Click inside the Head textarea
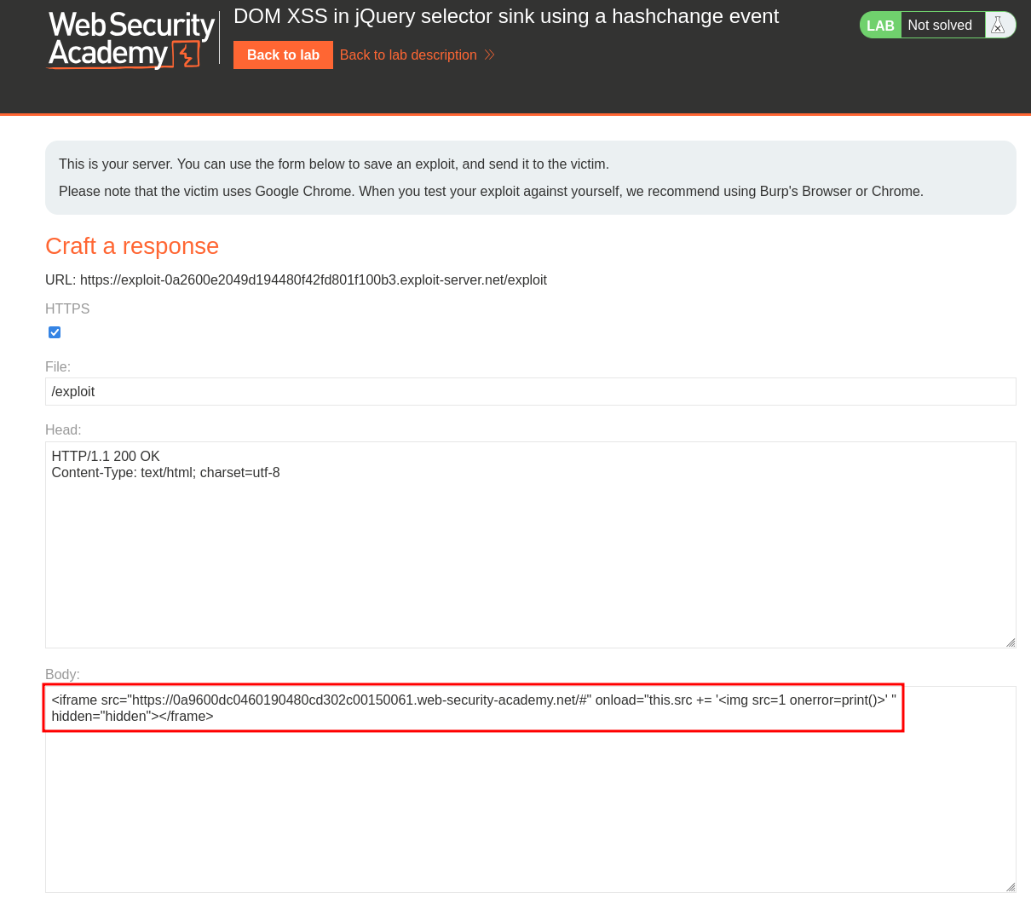 (530, 544)
